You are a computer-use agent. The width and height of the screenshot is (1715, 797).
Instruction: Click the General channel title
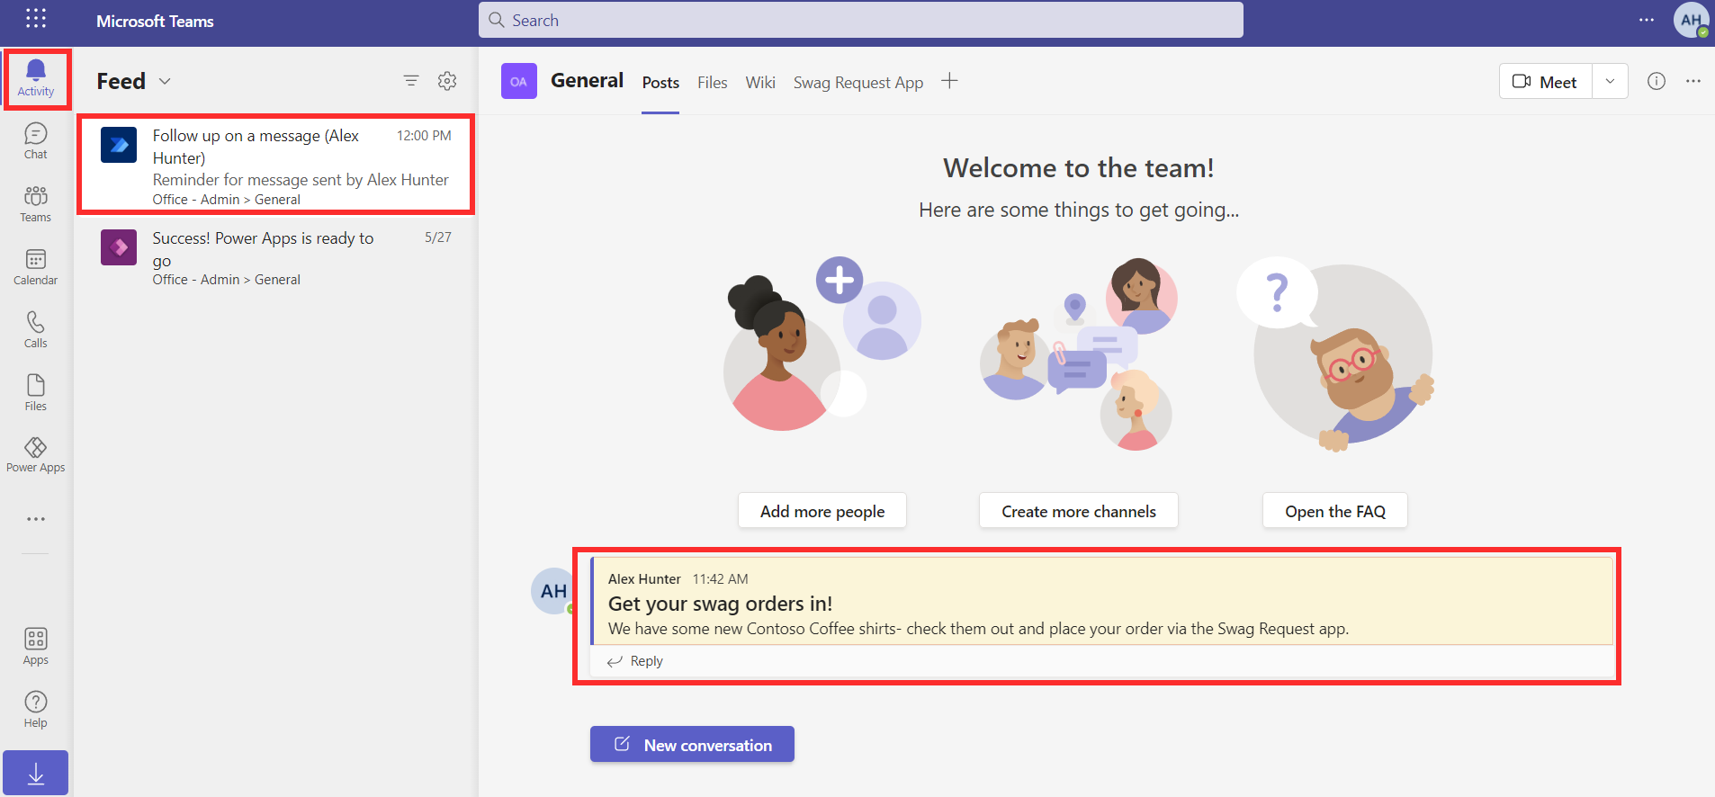coord(587,80)
